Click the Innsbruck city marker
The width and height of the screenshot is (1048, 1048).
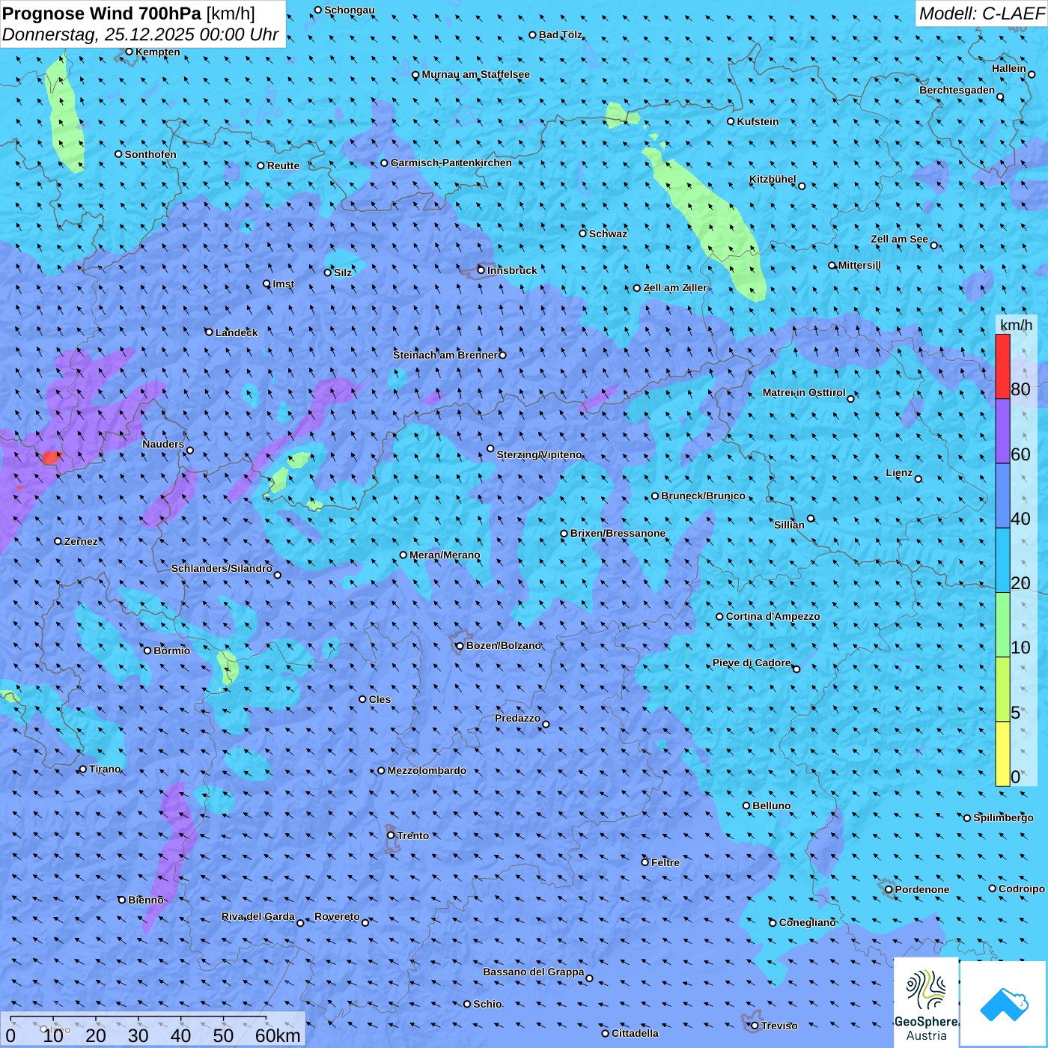click(x=481, y=270)
